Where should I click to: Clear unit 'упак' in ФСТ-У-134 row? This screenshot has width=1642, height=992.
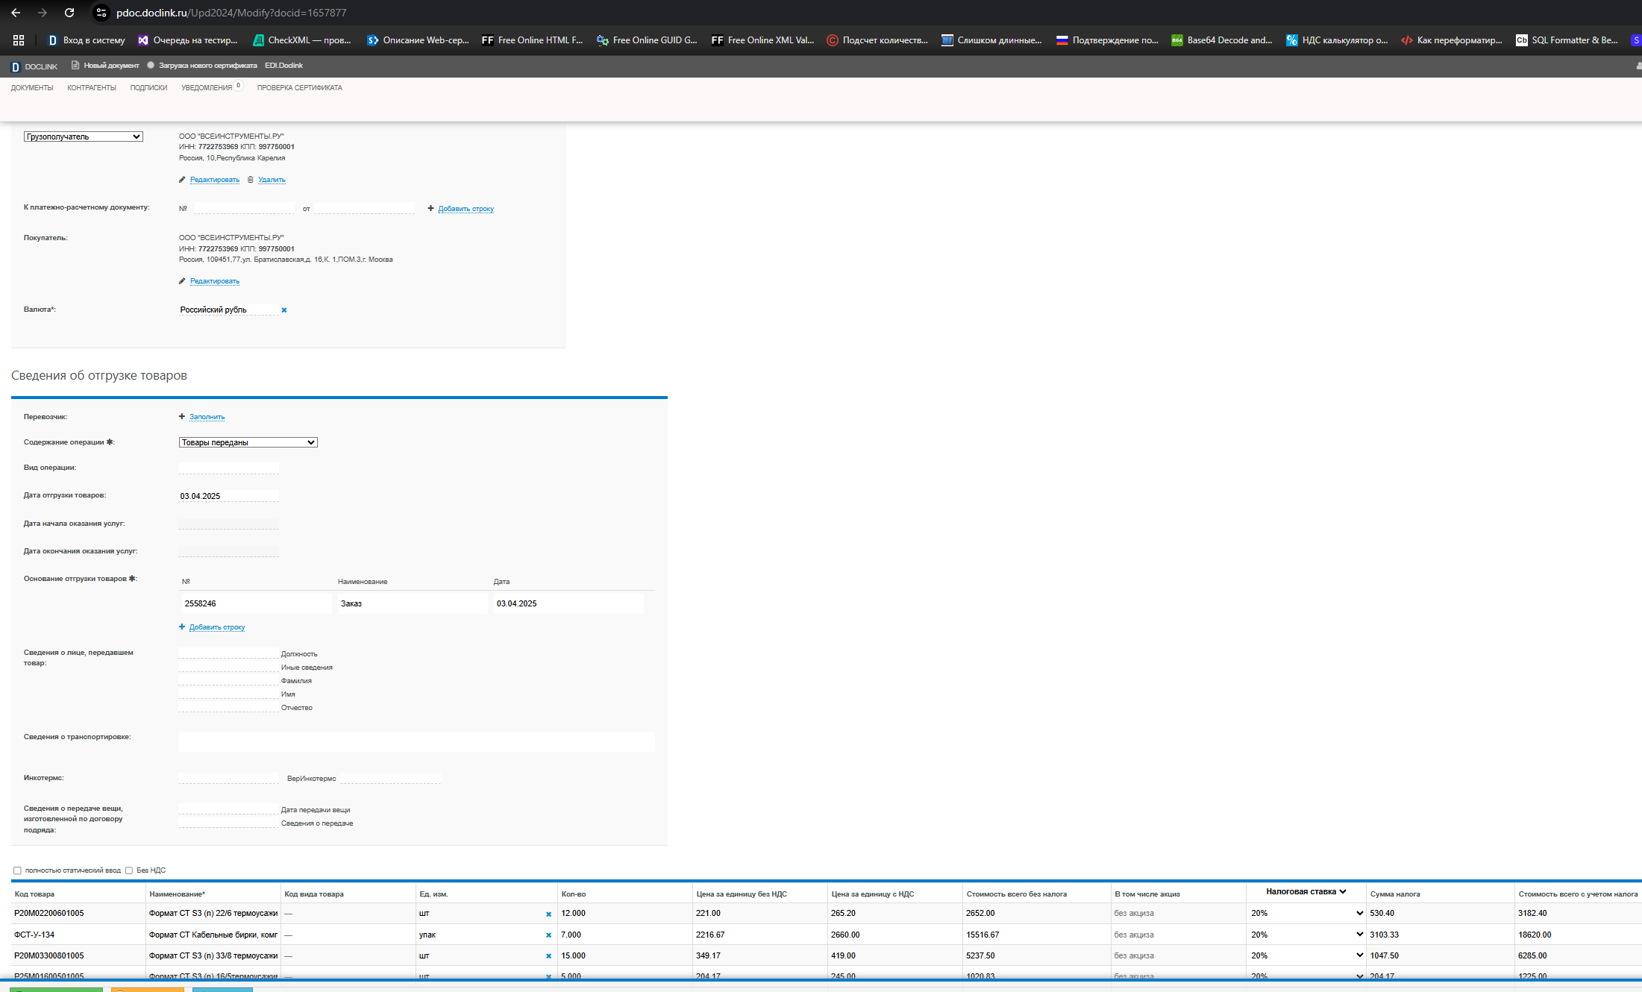coord(548,935)
